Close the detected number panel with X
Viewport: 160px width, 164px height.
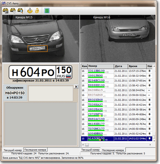pyautogui.click(x=76, y=87)
